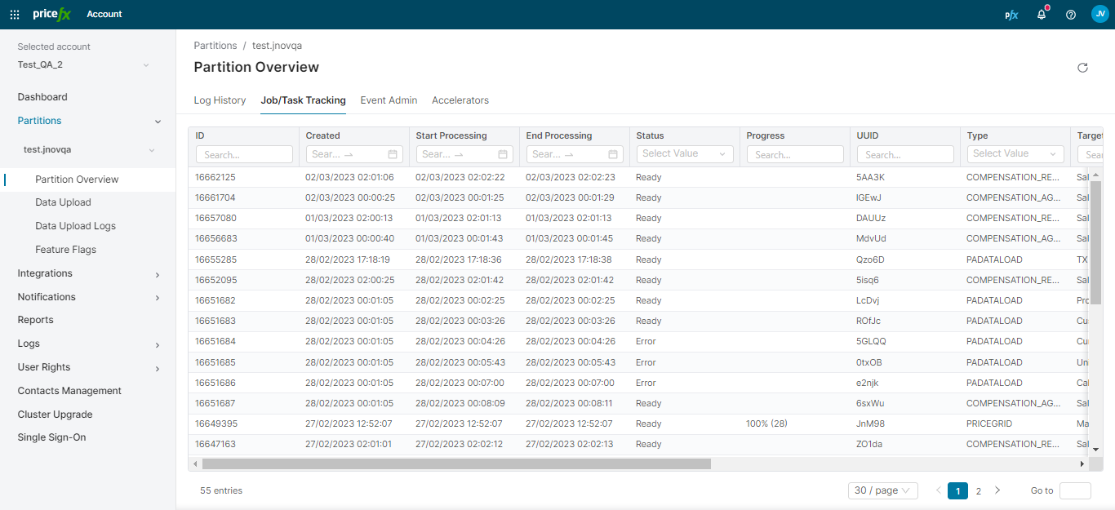Viewport: 1115px width, 510px height.
Task: Open the notifications bell
Action: click(x=1042, y=15)
